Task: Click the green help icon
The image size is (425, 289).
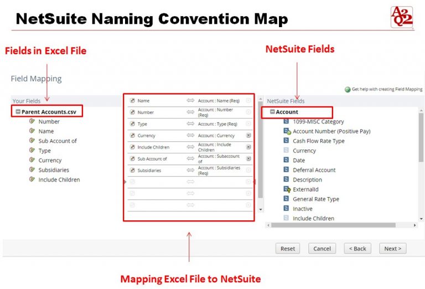Action: point(348,90)
